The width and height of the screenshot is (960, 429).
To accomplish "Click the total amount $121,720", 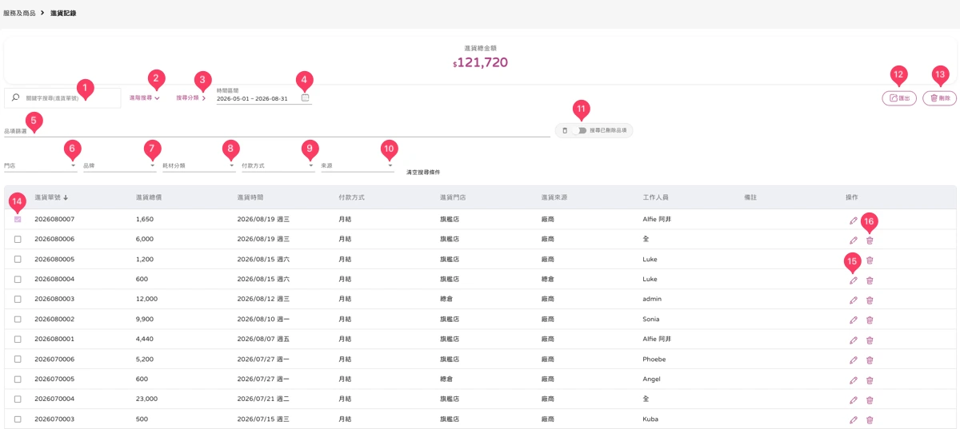I will coord(480,62).
